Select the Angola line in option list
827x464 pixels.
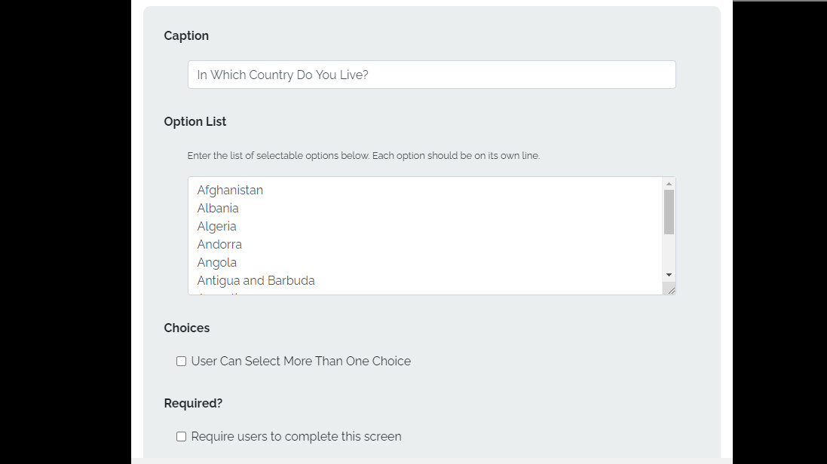point(217,263)
